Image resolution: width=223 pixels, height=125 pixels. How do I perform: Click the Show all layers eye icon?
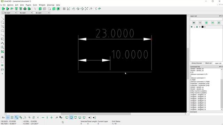tap(194, 23)
